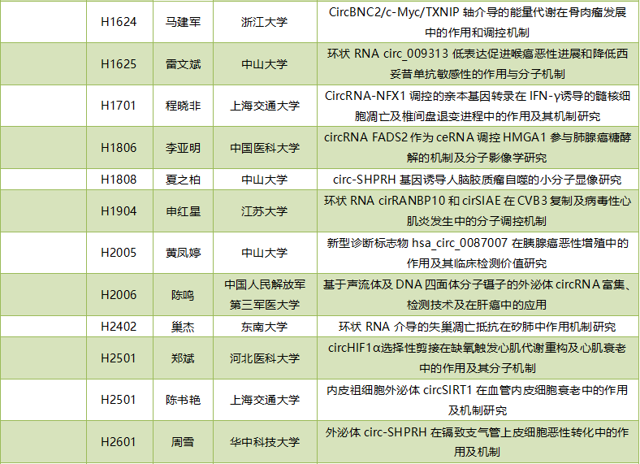Select code cell H1904
This screenshot has width=640, height=464.
pos(119,211)
